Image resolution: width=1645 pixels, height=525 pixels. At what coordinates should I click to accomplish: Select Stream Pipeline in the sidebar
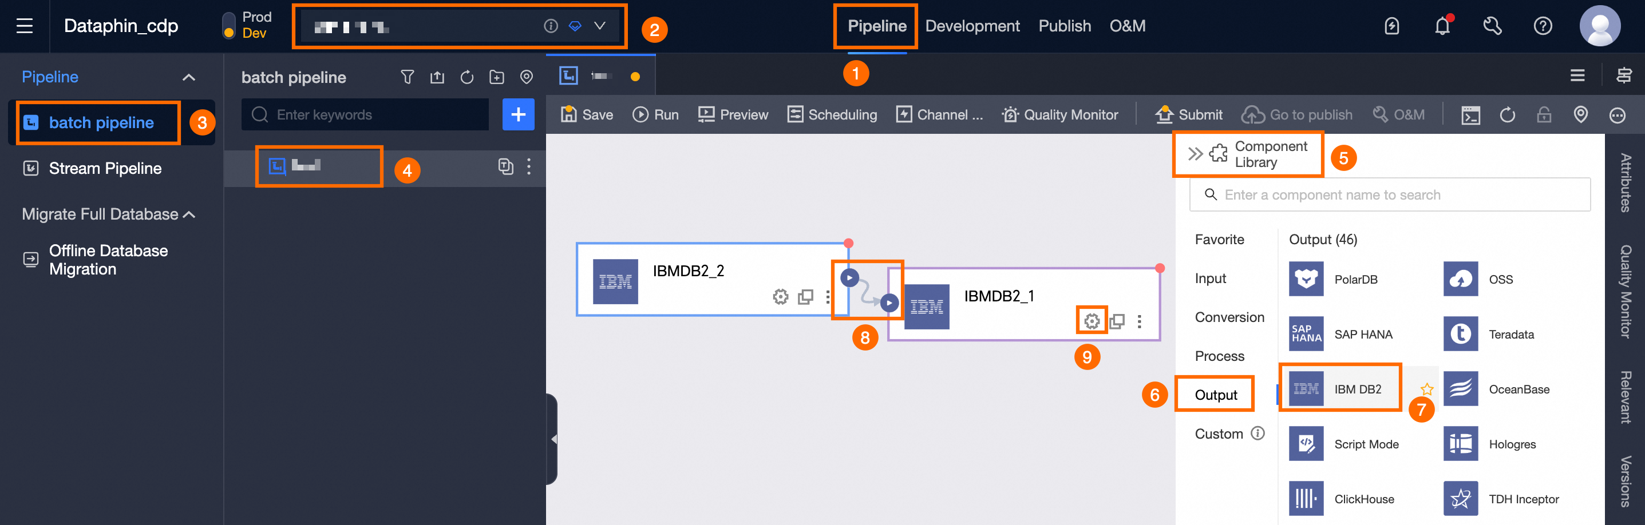click(x=105, y=168)
